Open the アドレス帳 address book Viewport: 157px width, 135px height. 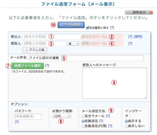[x=35, y=50]
